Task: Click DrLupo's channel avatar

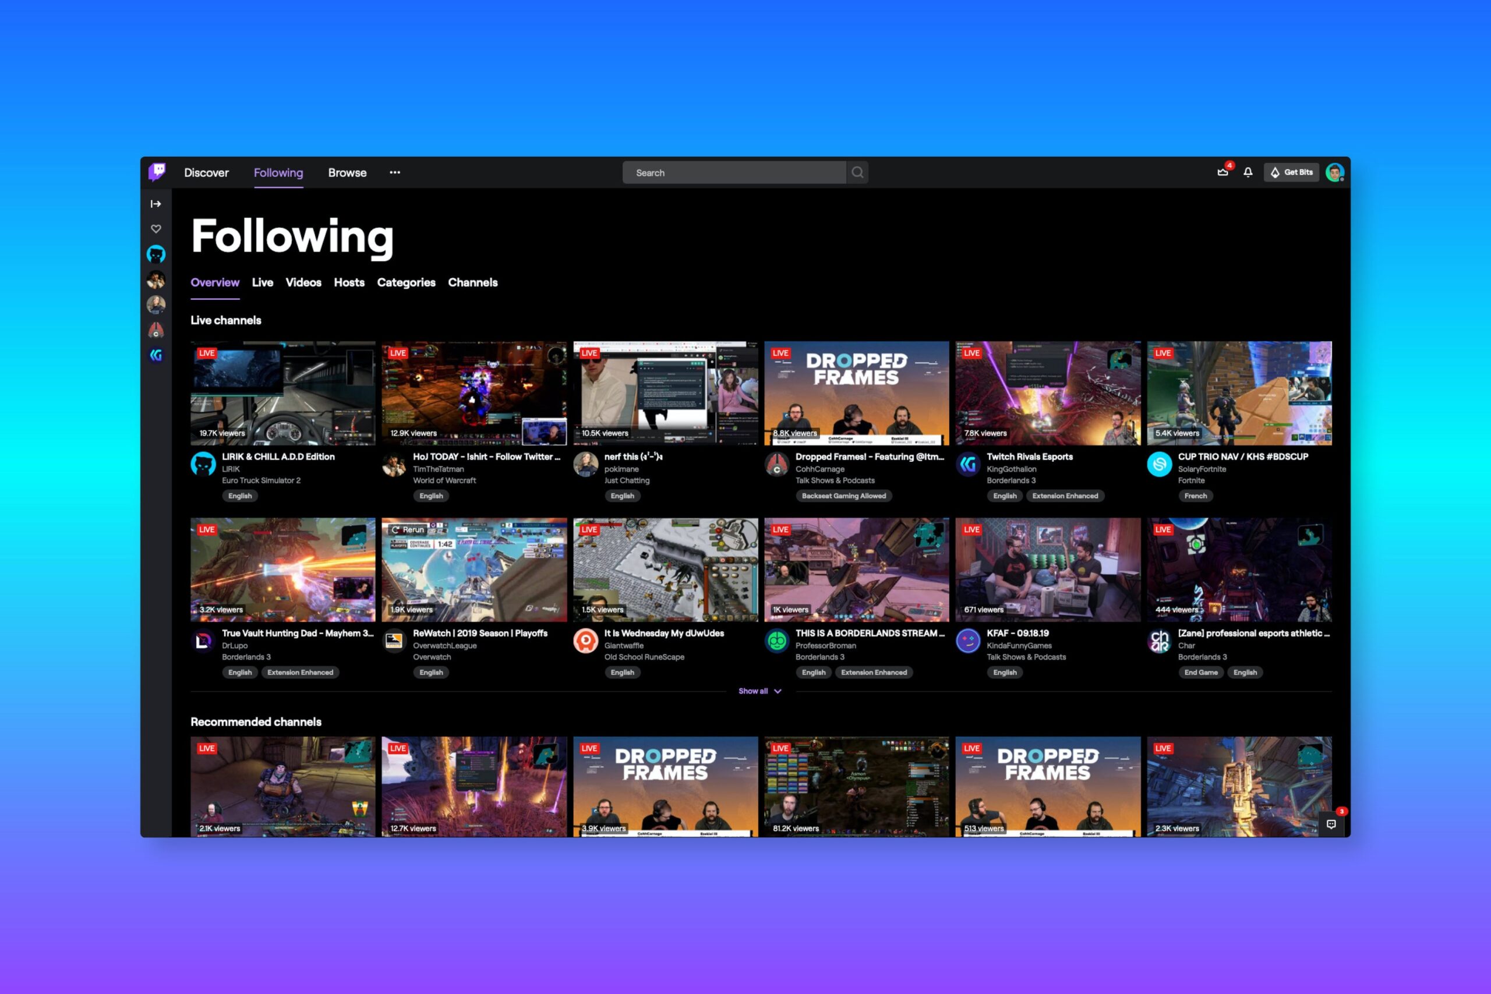Action: [x=203, y=642]
